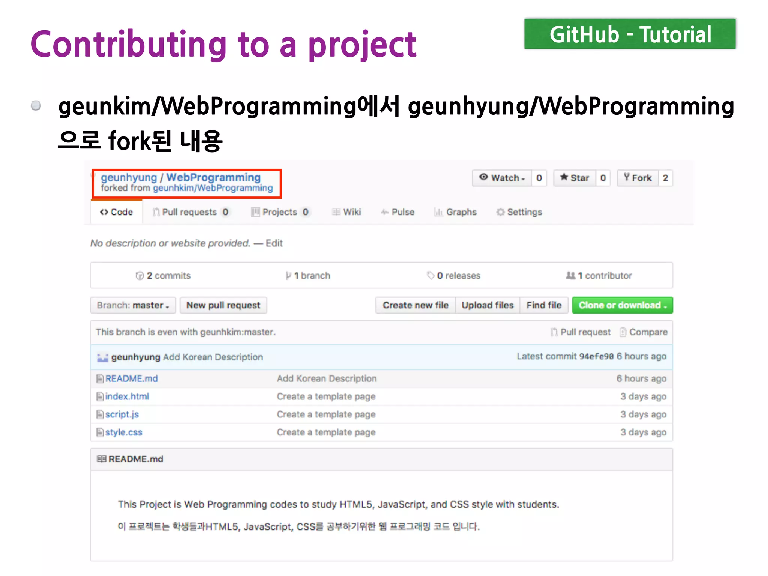Viewport: 768px width, 576px height.
Task: Switch to the Pull requests tab
Action: 191,212
